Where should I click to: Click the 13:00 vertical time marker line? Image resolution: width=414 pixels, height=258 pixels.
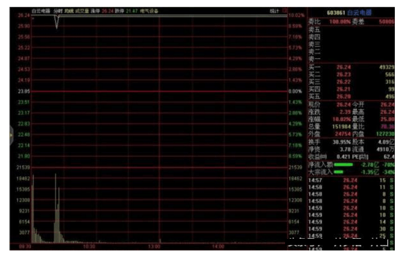pos(160,130)
